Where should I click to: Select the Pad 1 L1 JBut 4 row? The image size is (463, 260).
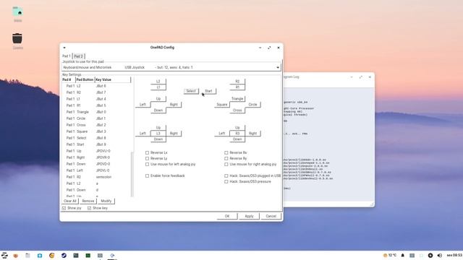(96, 99)
